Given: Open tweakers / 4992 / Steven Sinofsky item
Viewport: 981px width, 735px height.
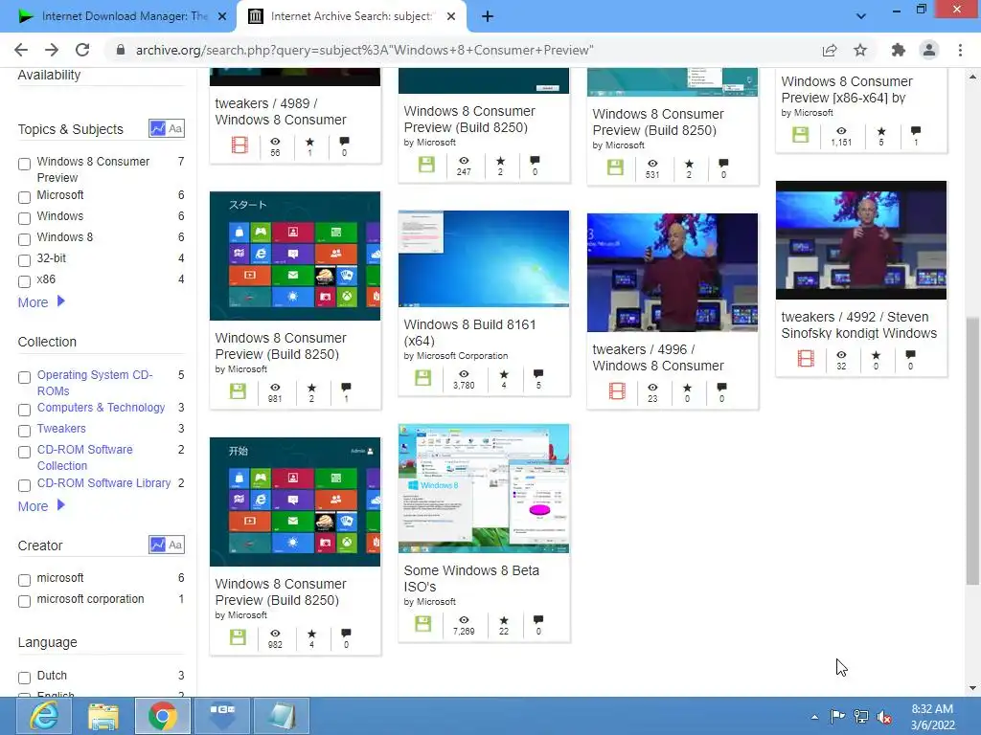Looking at the screenshot, I should coord(859,325).
